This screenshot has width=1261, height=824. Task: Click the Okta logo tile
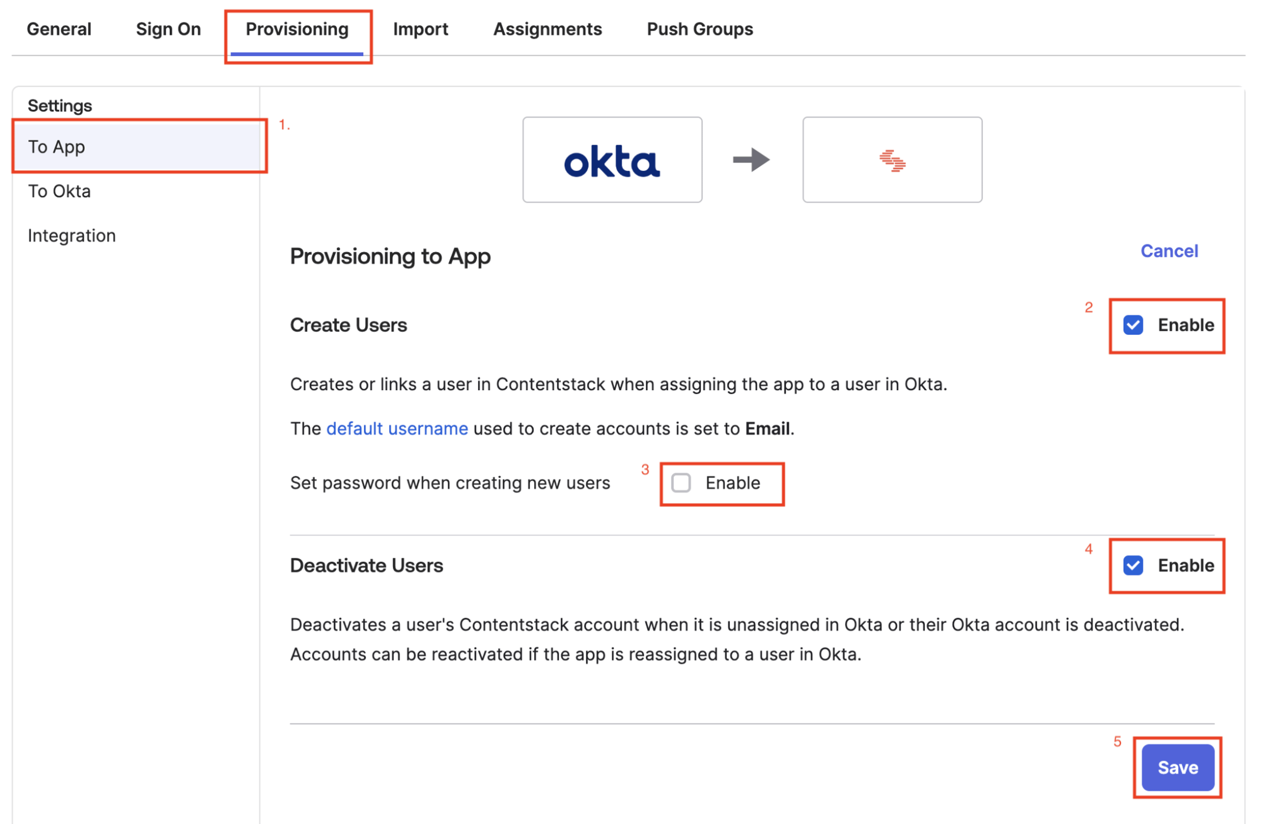[x=612, y=160]
